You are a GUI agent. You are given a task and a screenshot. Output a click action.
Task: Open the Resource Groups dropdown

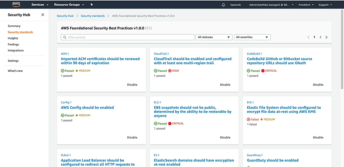click(69, 5)
